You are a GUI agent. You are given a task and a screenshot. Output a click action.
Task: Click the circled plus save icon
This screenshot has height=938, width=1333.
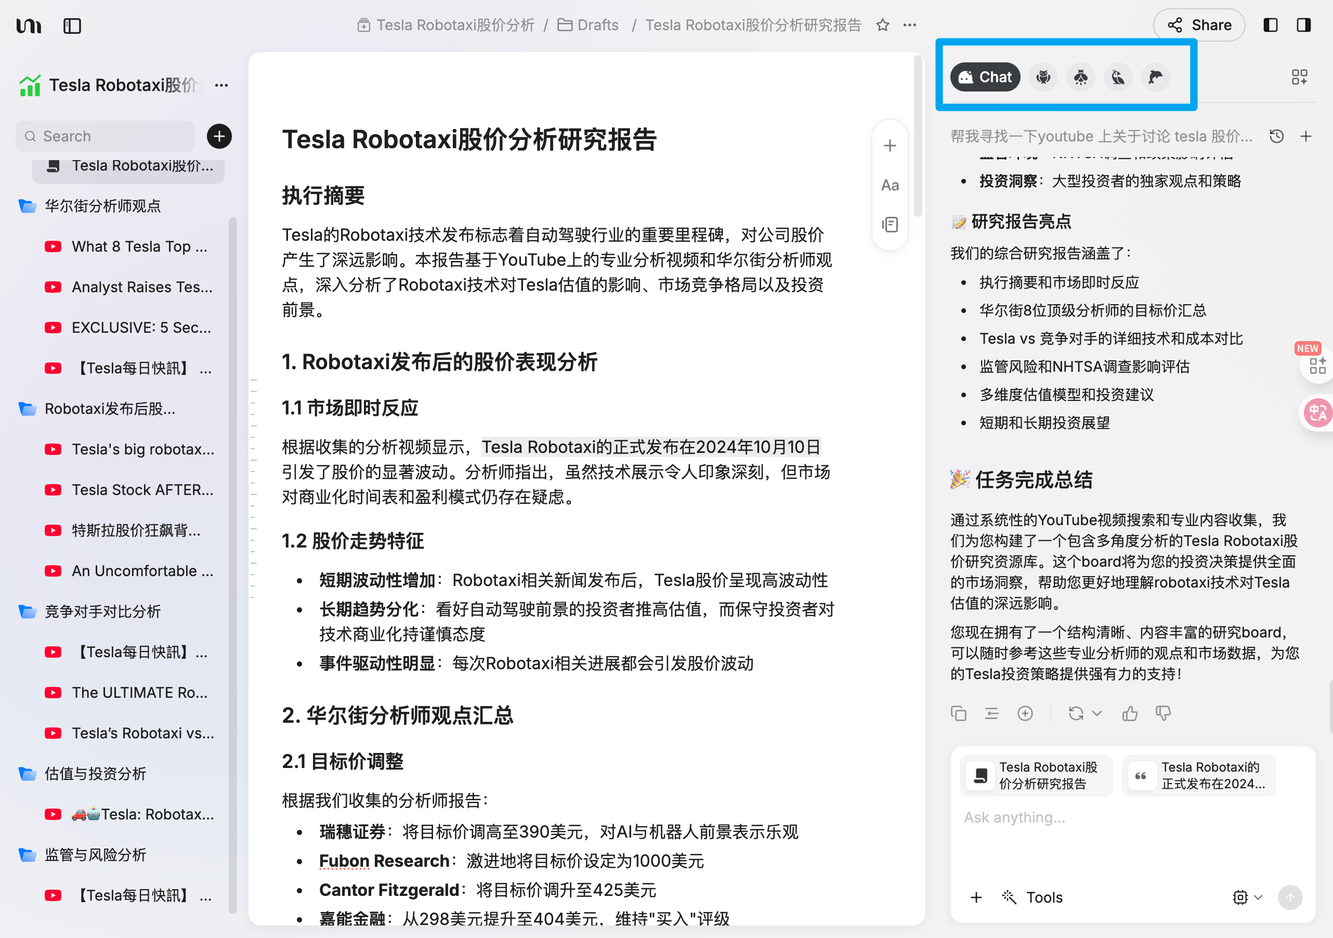[x=1025, y=713]
